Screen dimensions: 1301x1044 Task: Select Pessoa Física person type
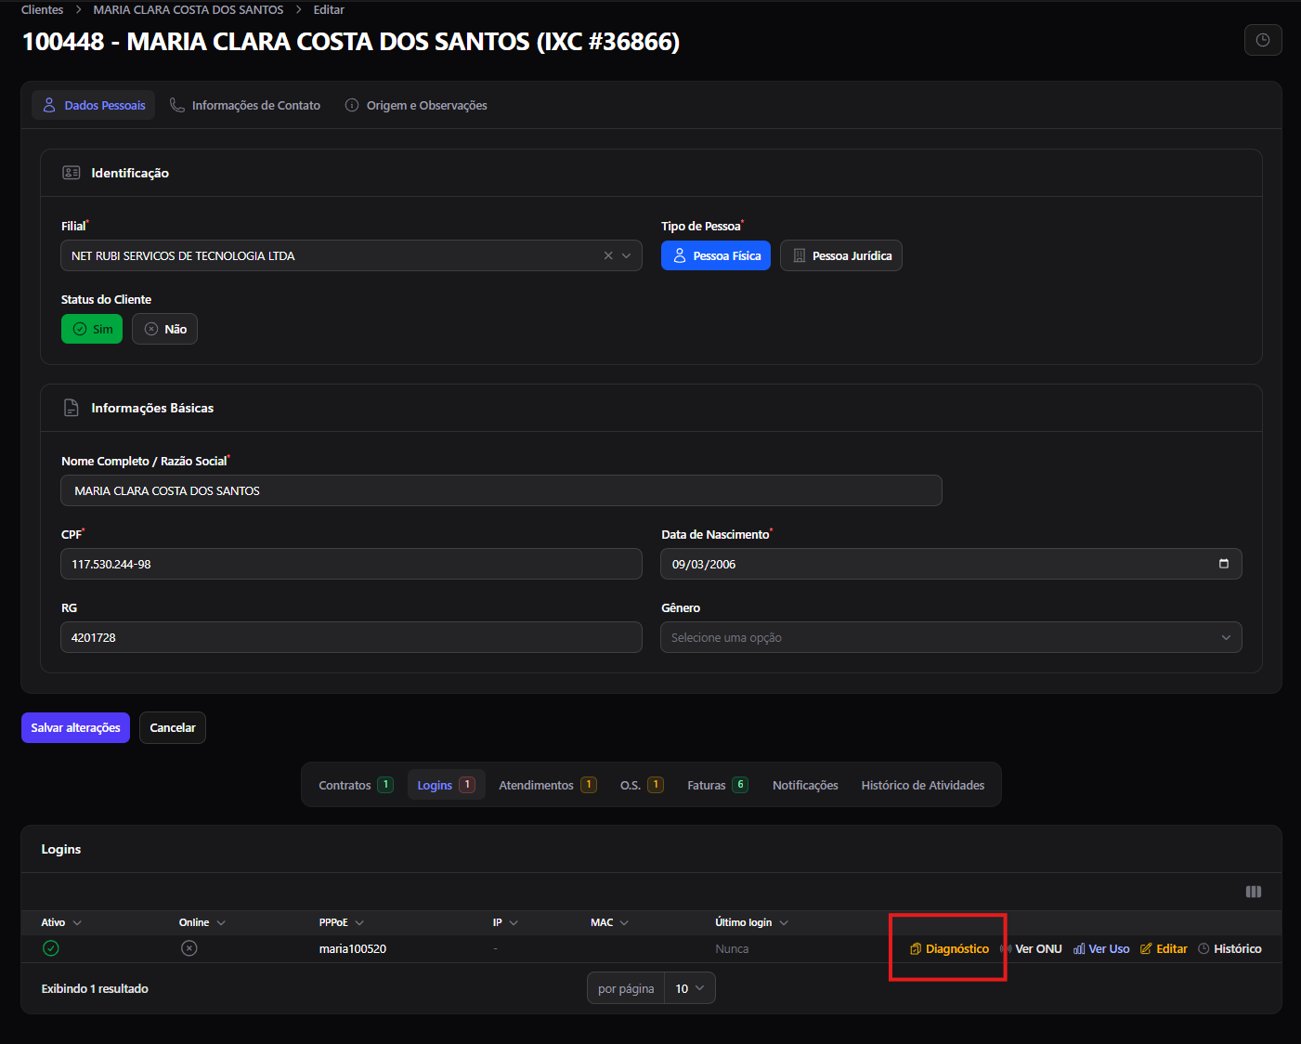click(716, 255)
